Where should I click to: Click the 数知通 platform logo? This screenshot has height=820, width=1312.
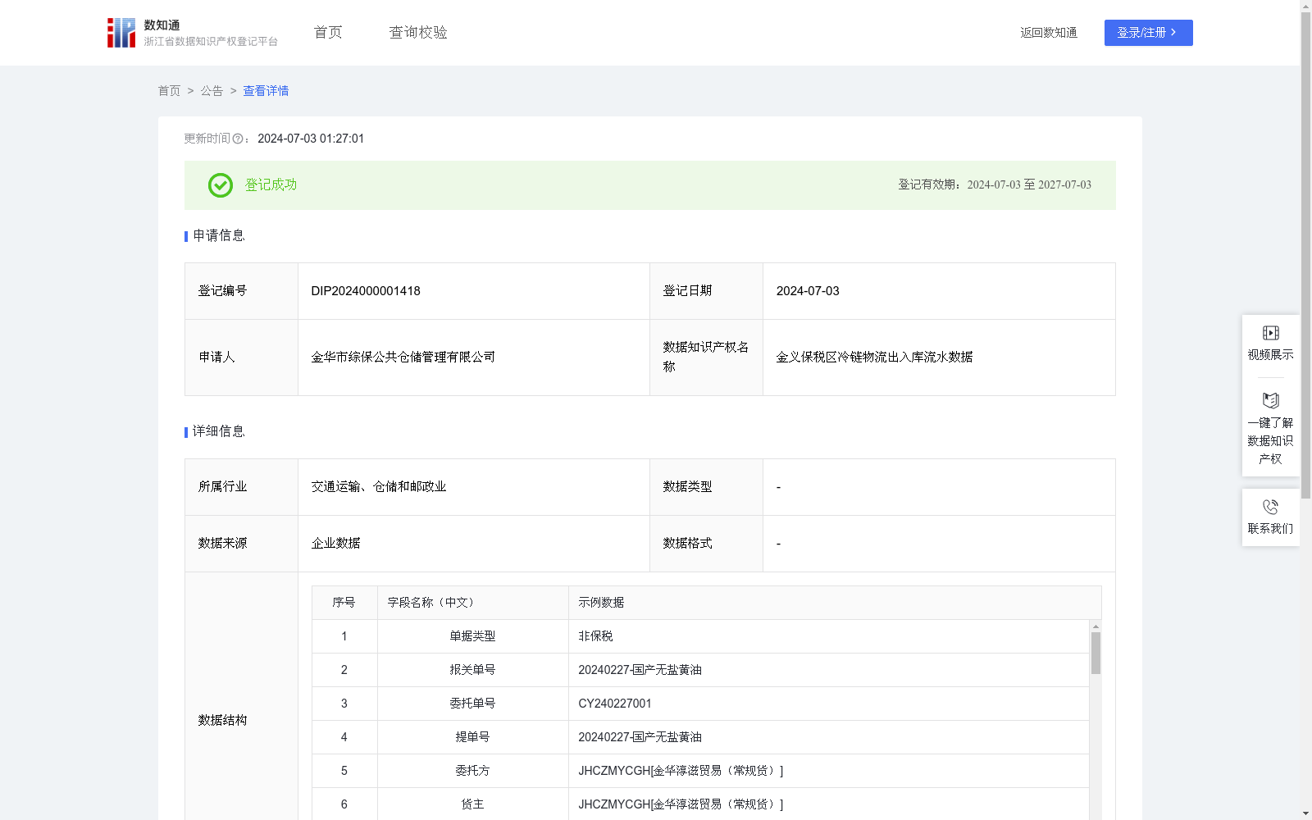[x=192, y=33]
